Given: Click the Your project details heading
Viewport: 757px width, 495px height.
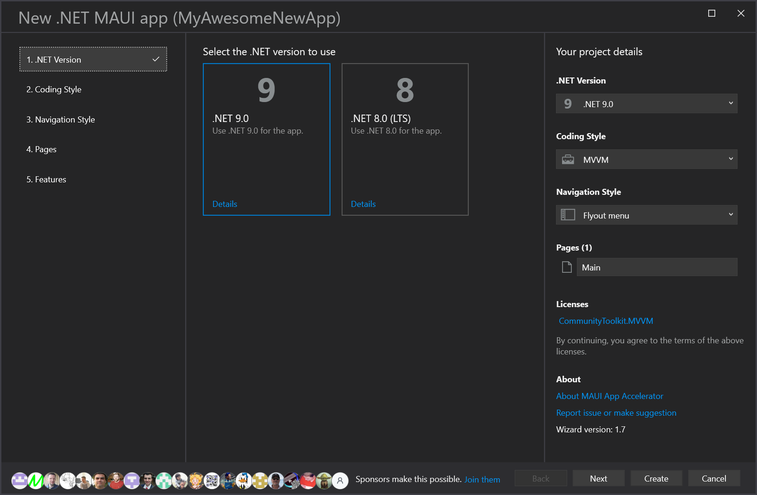Looking at the screenshot, I should (599, 52).
